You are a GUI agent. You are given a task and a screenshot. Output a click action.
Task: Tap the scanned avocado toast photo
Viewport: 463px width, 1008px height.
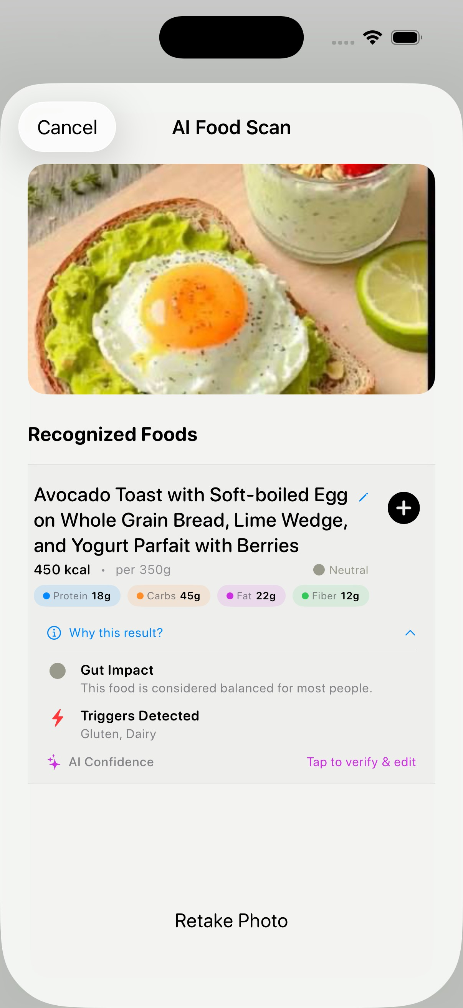231,279
